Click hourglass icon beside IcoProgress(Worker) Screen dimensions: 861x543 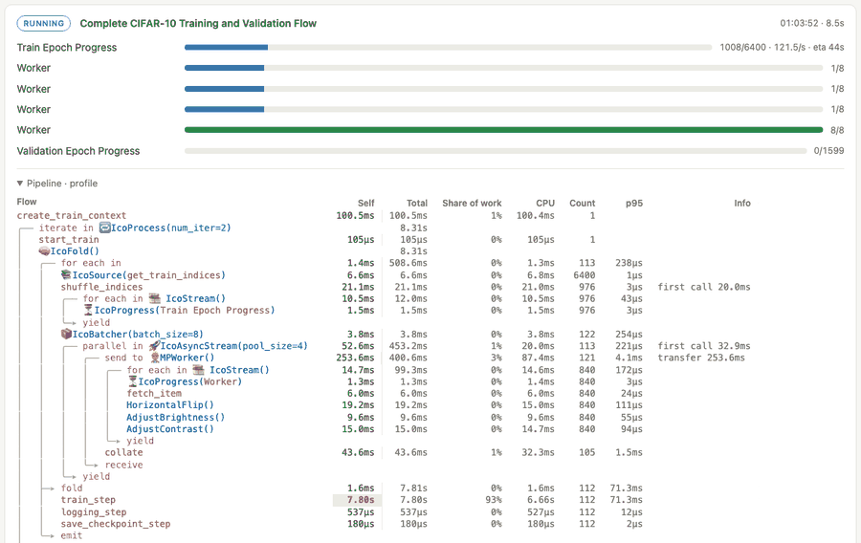[x=132, y=381]
